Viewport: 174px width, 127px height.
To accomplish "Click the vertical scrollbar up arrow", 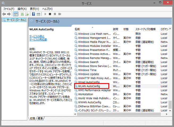I will tap(170, 29).
